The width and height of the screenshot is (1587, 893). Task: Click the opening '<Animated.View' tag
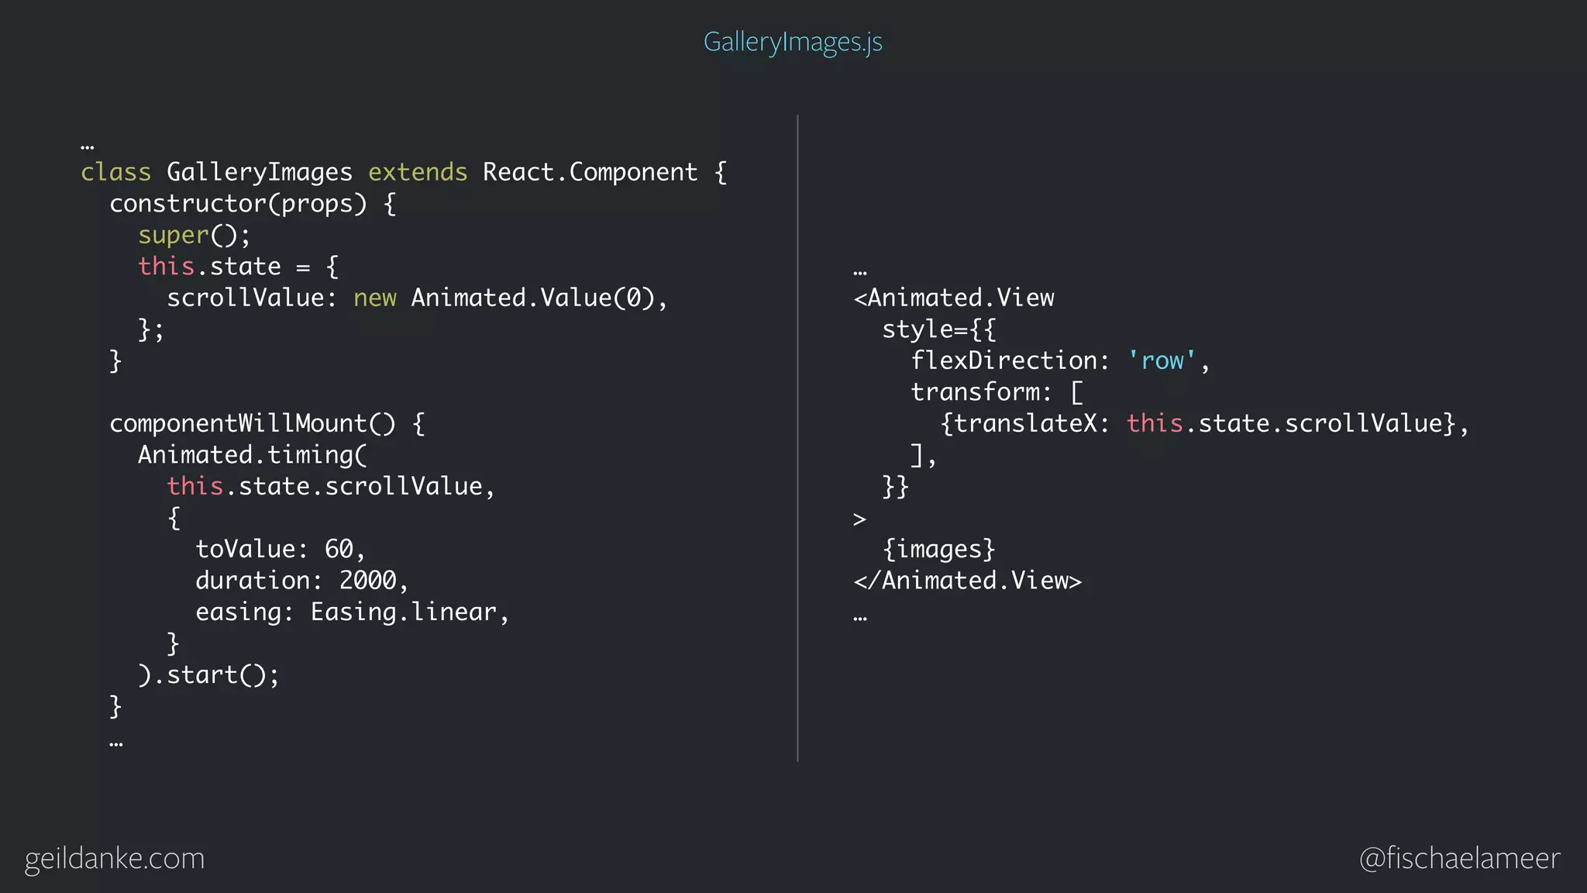tap(954, 298)
